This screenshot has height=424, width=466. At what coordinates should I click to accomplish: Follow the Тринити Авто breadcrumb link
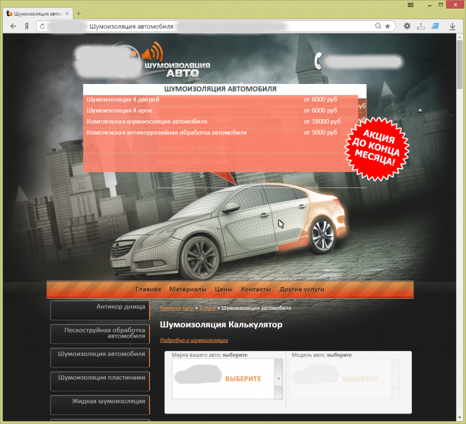pos(176,308)
